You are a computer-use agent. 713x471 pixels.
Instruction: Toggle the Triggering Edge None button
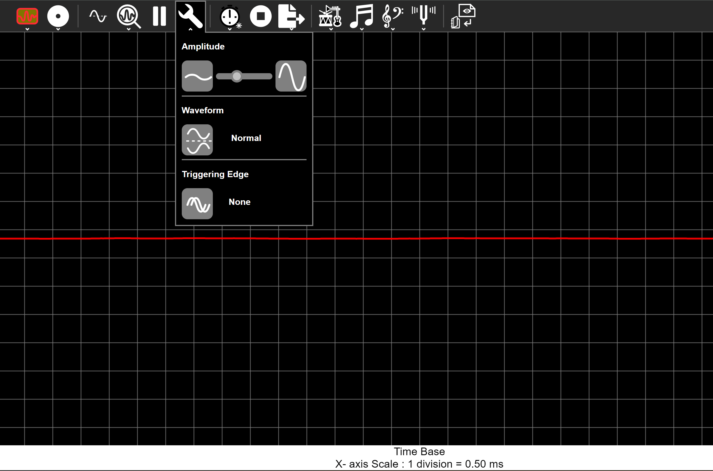pyautogui.click(x=197, y=204)
